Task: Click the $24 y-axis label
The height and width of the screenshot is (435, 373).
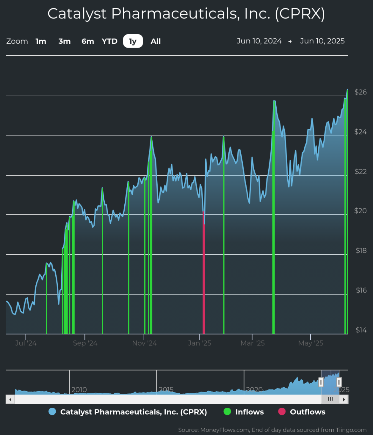Action: (360, 132)
